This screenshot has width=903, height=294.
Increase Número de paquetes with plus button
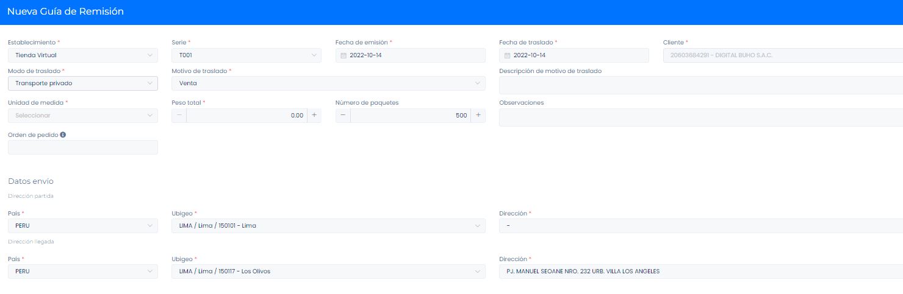pyautogui.click(x=478, y=116)
